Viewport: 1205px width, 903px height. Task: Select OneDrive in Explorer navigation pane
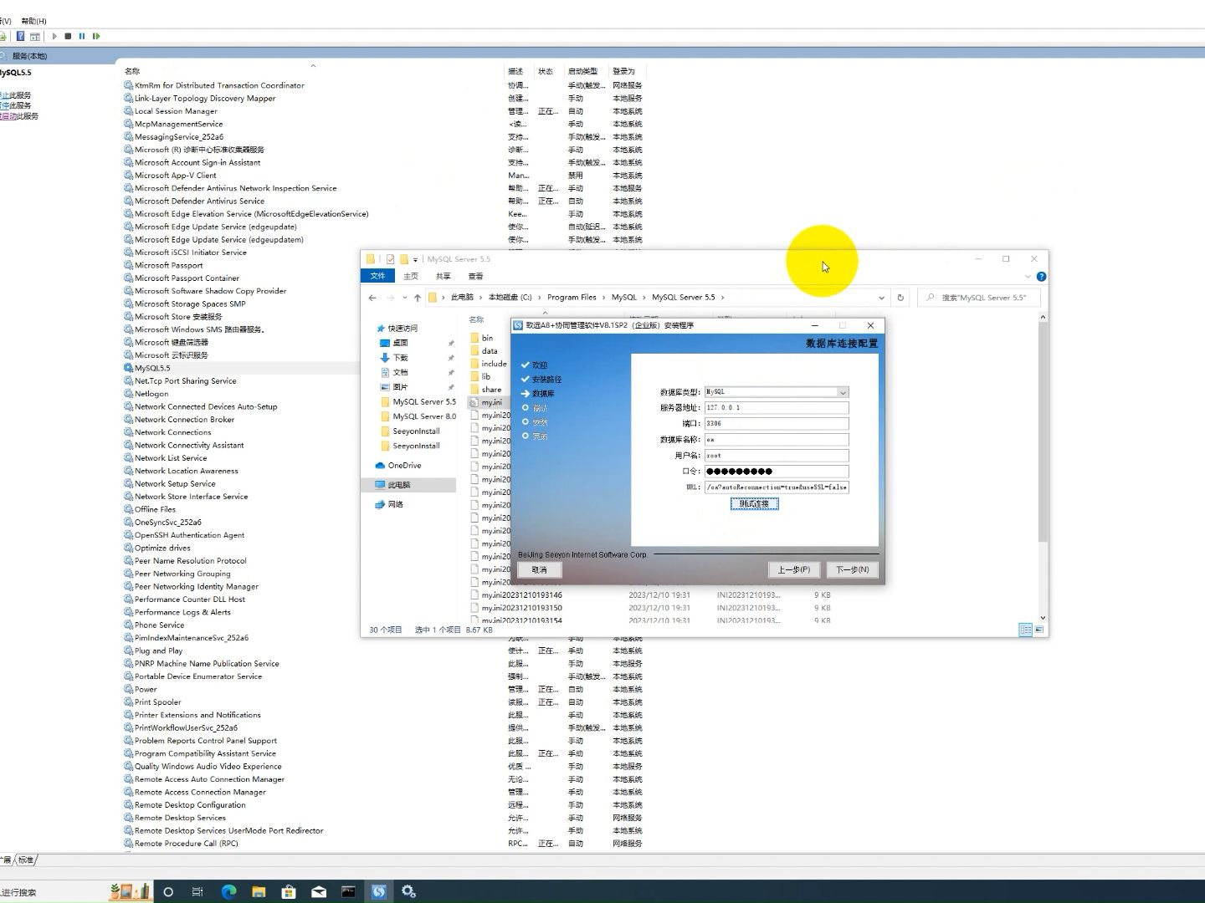tap(404, 466)
